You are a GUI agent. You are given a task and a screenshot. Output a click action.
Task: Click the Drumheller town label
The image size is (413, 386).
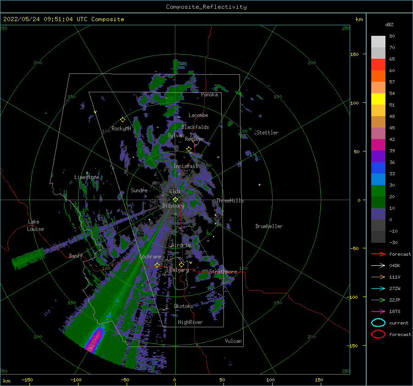point(269,226)
